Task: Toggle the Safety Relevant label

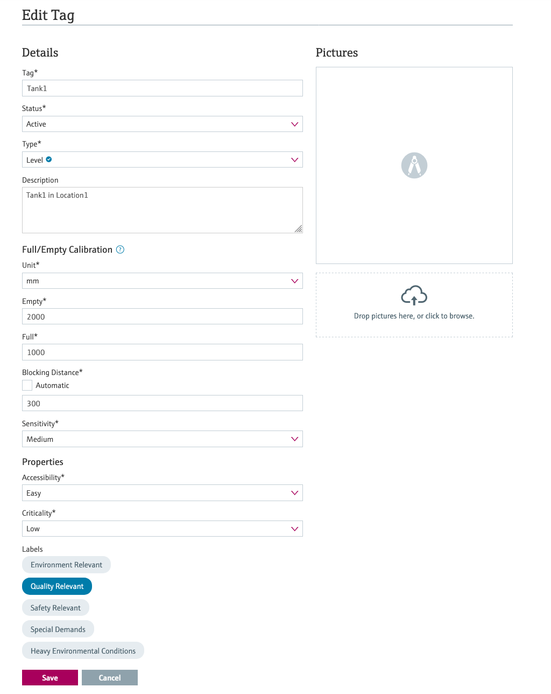Action: click(x=55, y=608)
